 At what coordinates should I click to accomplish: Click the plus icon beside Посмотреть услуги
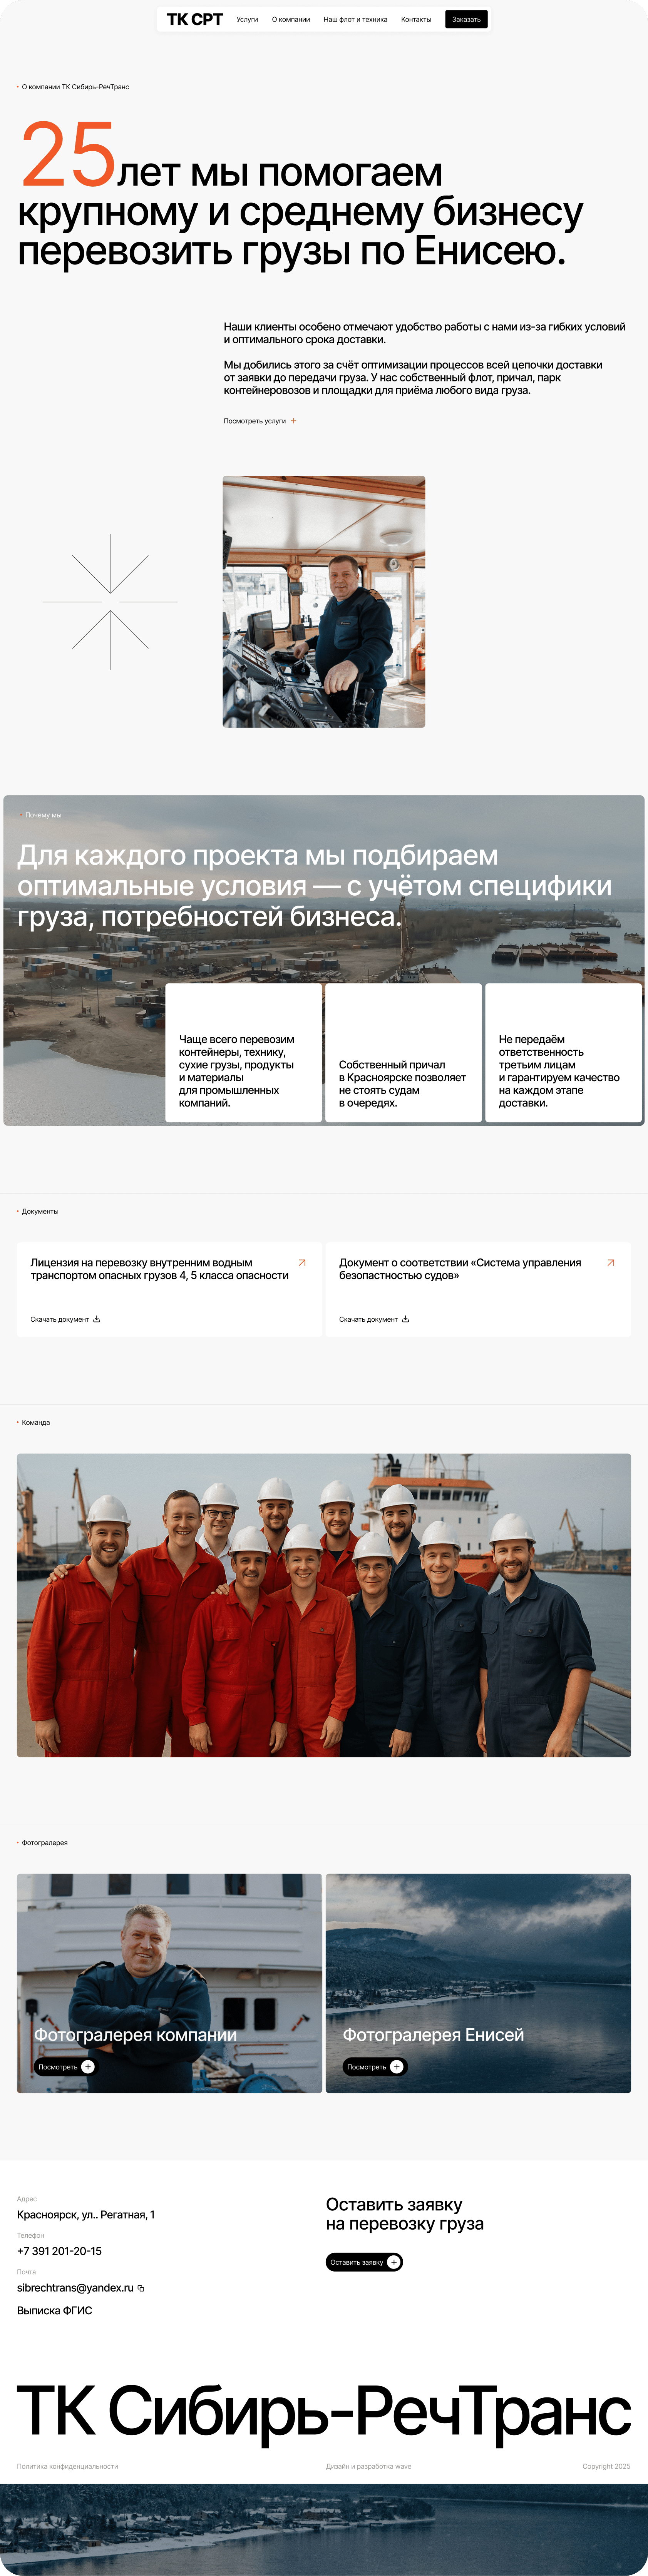click(x=293, y=421)
